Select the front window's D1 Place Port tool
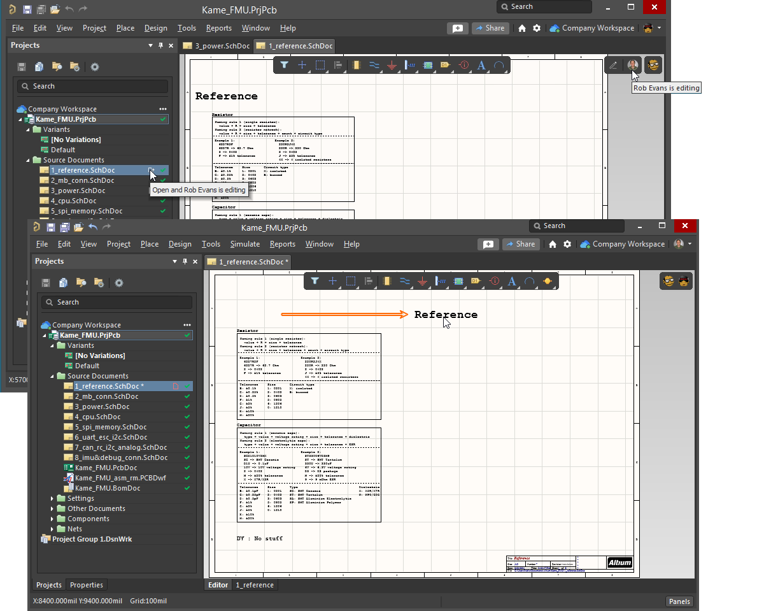 [x=476, y=281]
